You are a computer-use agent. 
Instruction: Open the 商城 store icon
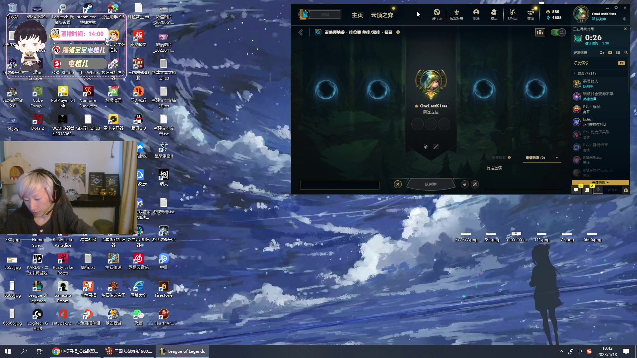(x=531, y=14)
